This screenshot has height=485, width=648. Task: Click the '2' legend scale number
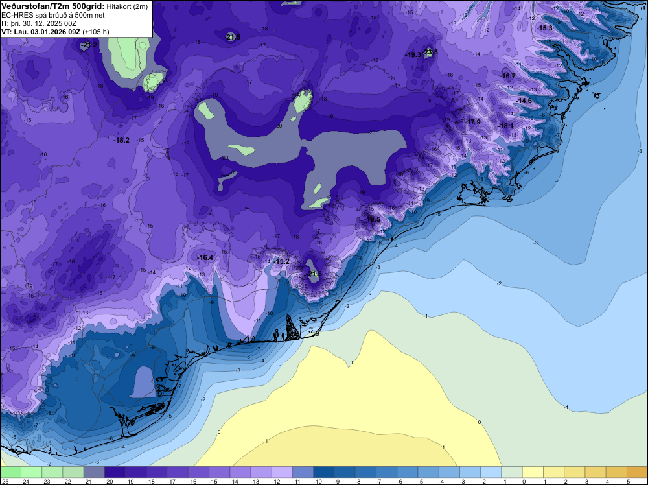pyautogui.click(x=566, y=482)
